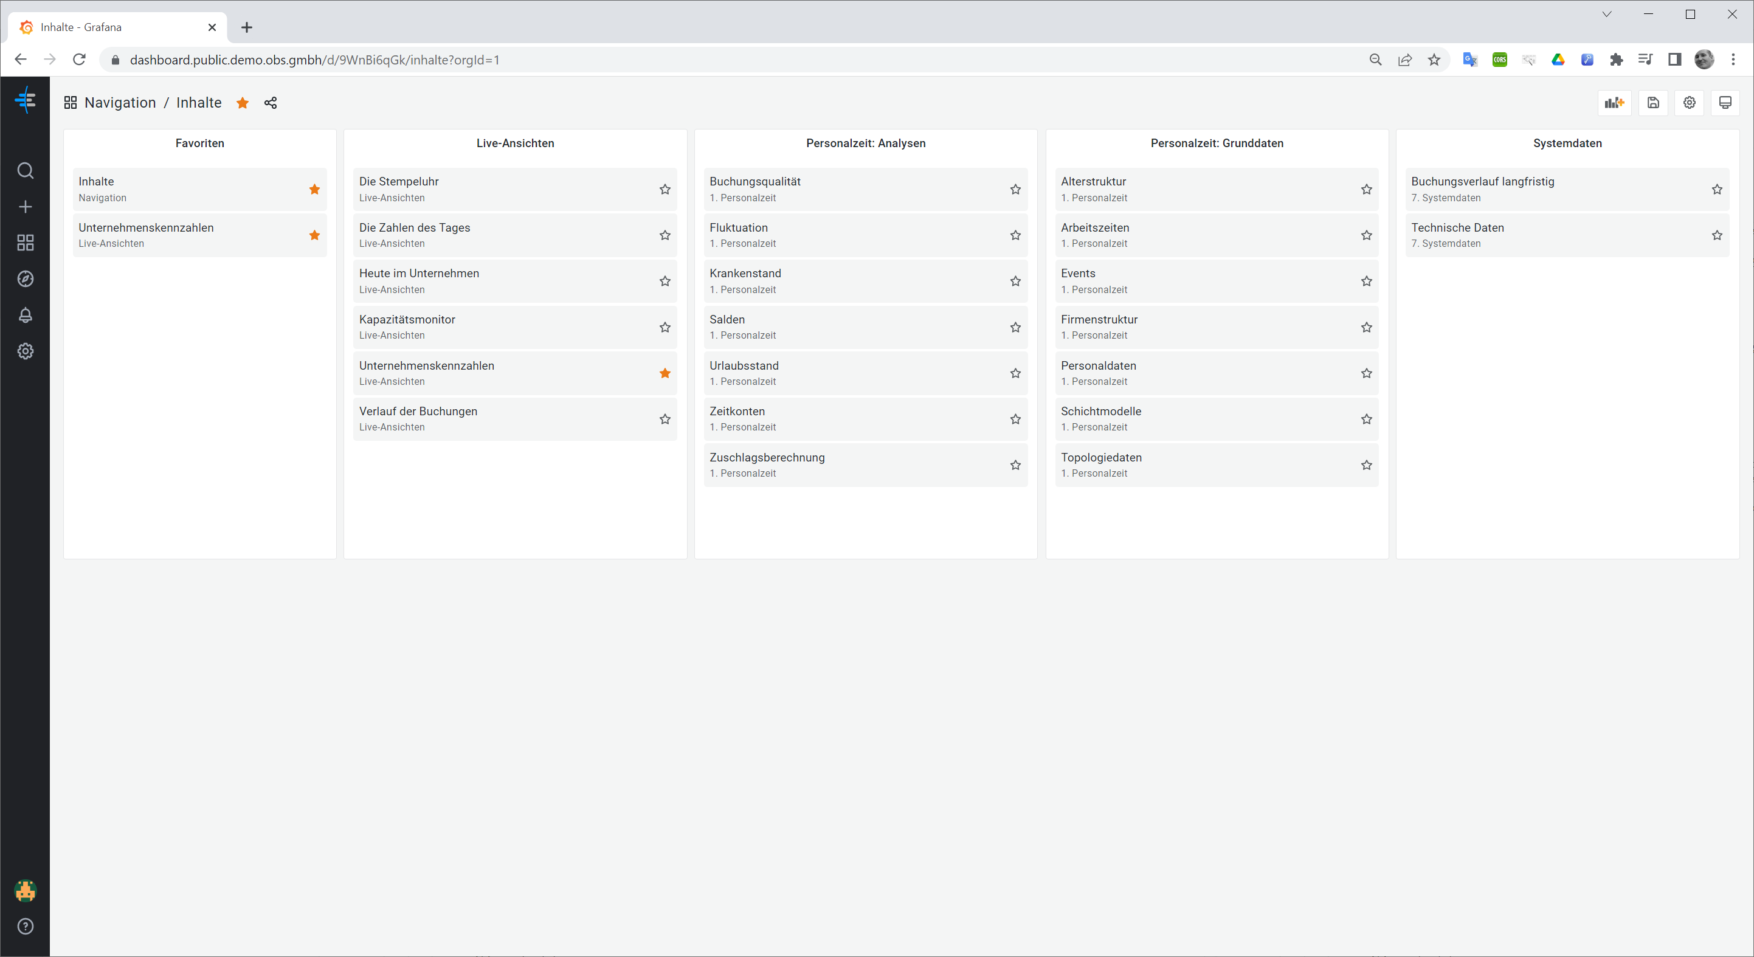
Task: Open the Chrome three-dot menu
Action: point(1733,60)
